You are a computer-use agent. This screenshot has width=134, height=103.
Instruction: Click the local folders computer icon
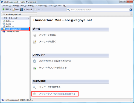(x=4, y=32)
